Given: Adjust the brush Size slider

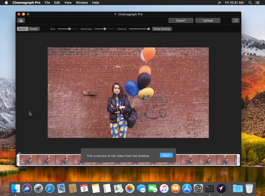Looking at the screenshot, I should pos(69,29).
